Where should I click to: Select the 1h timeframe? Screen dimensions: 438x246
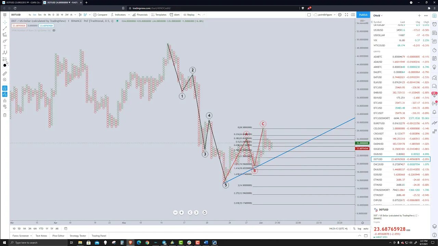pyautogui.click(x=44, y=15)
